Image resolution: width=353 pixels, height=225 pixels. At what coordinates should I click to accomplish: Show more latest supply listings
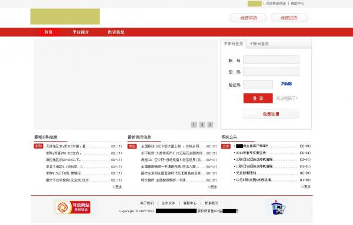click(x=212, y=187)
